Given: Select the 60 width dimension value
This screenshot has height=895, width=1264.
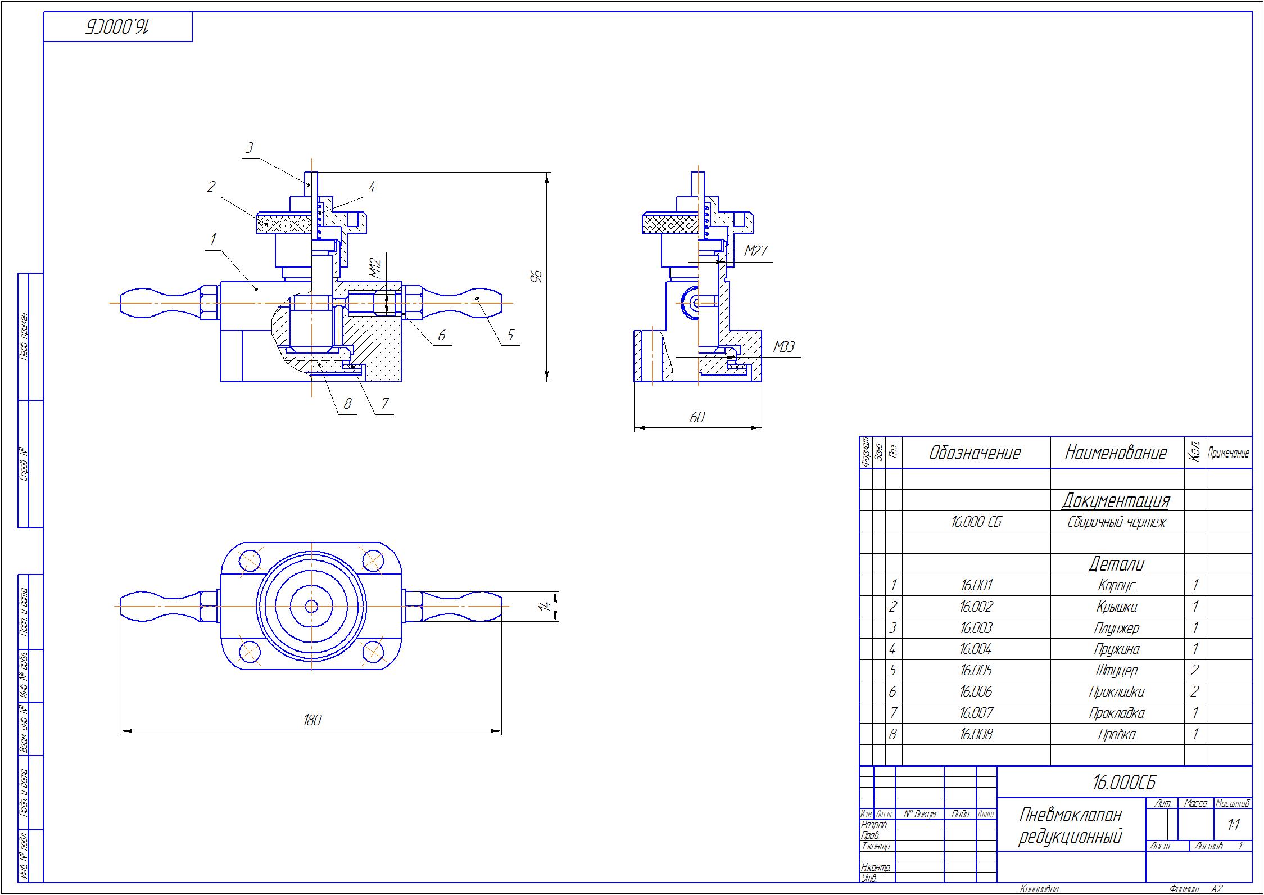Looking at the screenshot, I should [697, 417].
